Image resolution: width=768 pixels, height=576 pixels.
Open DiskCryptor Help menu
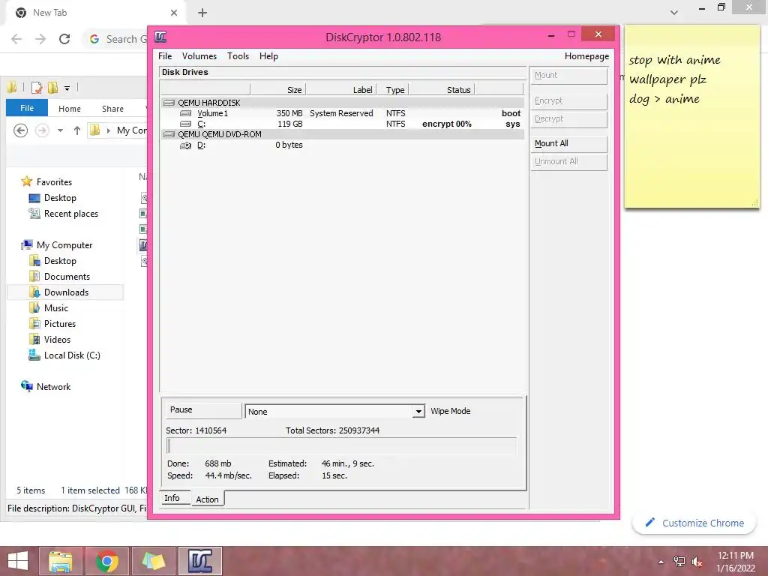[x=268, y=56]
